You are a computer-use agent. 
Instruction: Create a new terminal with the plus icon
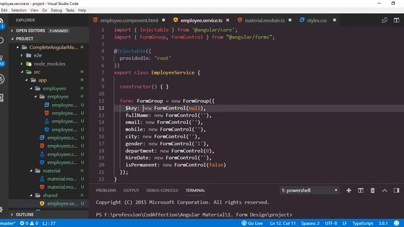tap(348, 190)
